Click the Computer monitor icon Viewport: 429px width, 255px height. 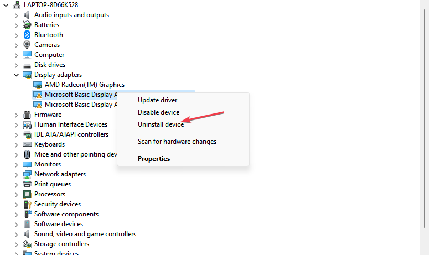[27, 55]
